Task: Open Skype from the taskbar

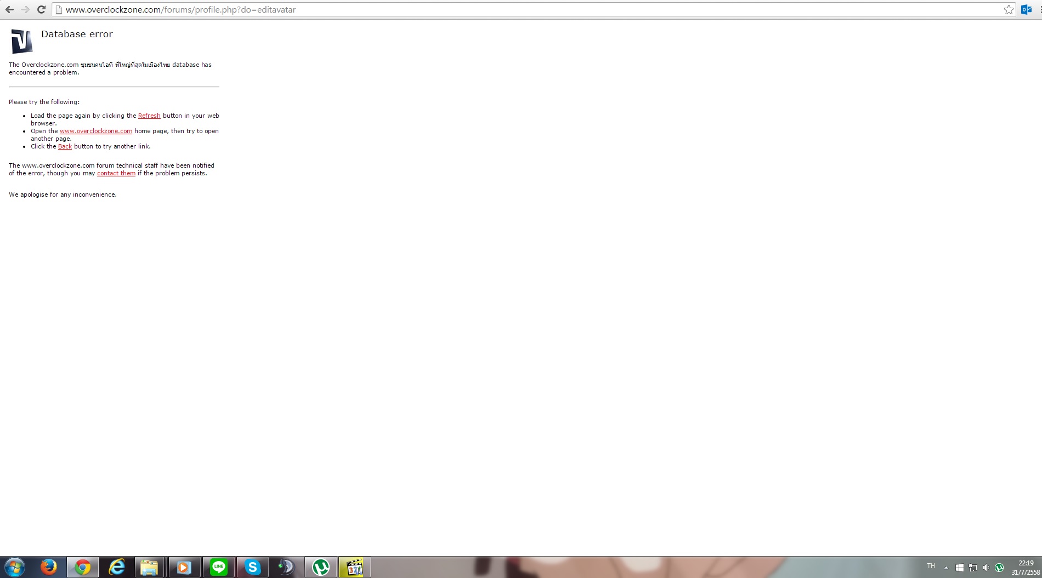Action: (252, 567)
